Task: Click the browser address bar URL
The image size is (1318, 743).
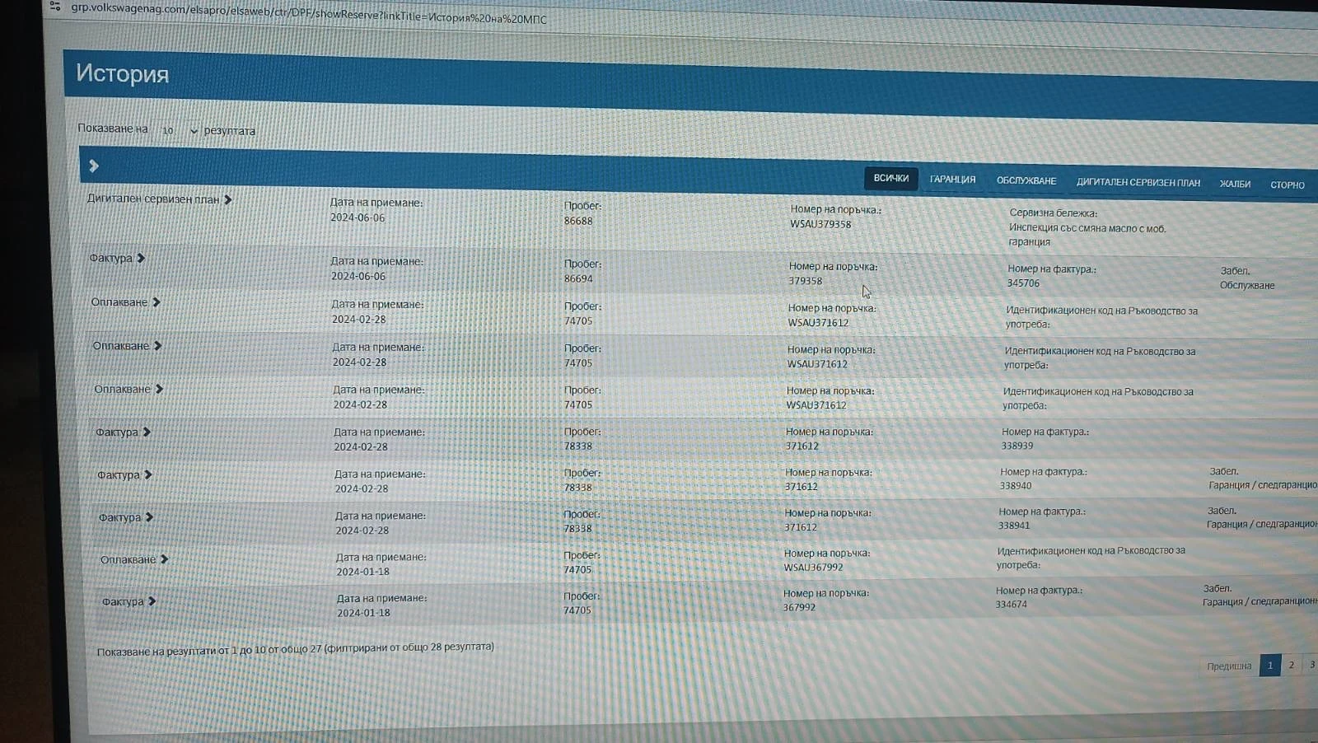Action: point(309,14)
